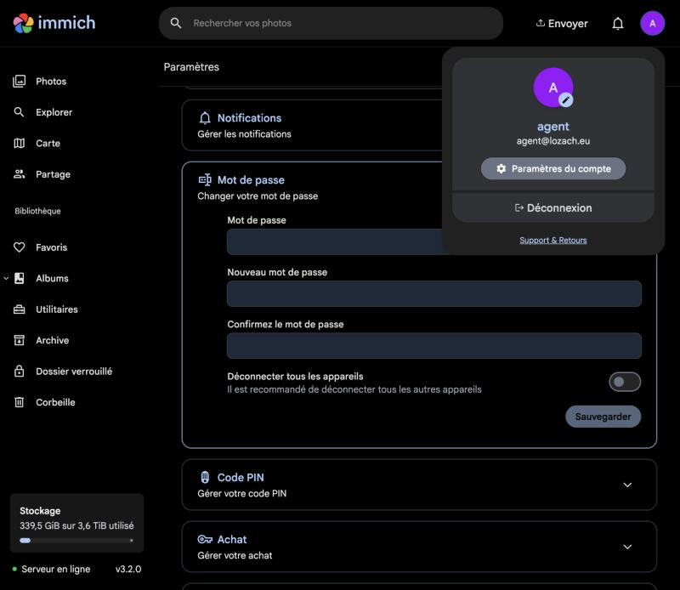Image resolution: width=680 pixels, height=590 pixels.
Task: Click the search magnifier icon
Action: tap(176, 23)
